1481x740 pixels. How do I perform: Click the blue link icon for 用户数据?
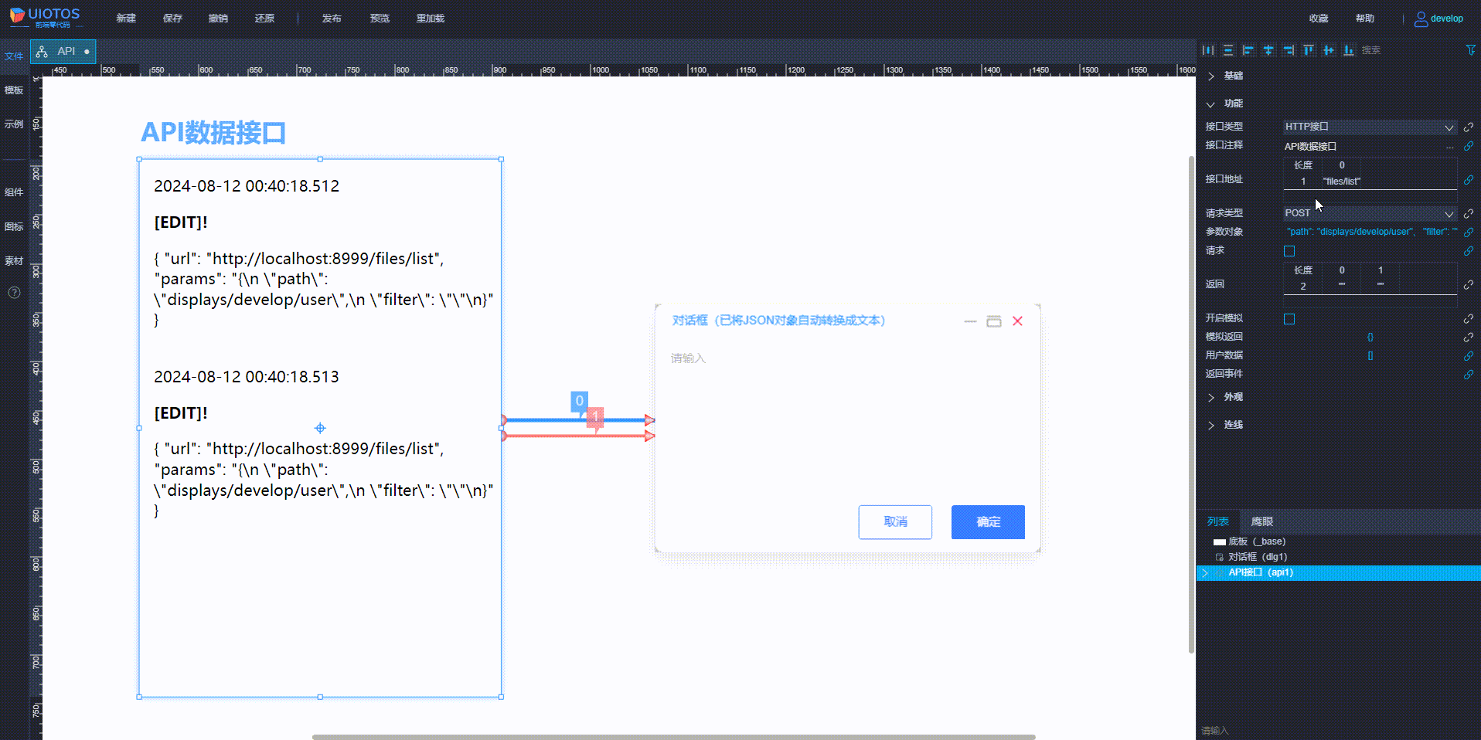[1468, 356]
